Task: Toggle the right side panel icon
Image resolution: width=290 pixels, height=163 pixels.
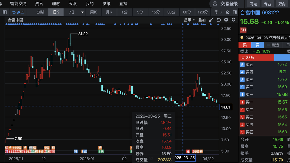Action: [x=235, y=12]
